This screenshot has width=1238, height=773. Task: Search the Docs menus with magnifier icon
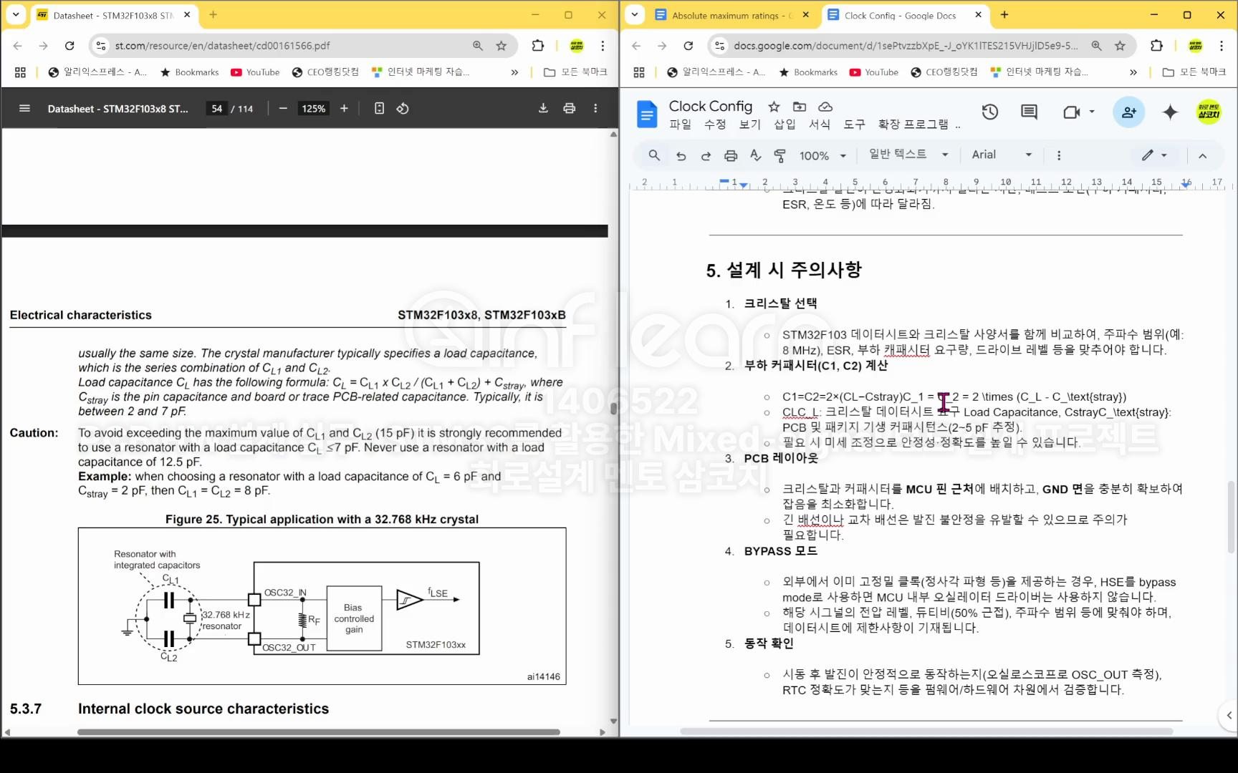654,155
